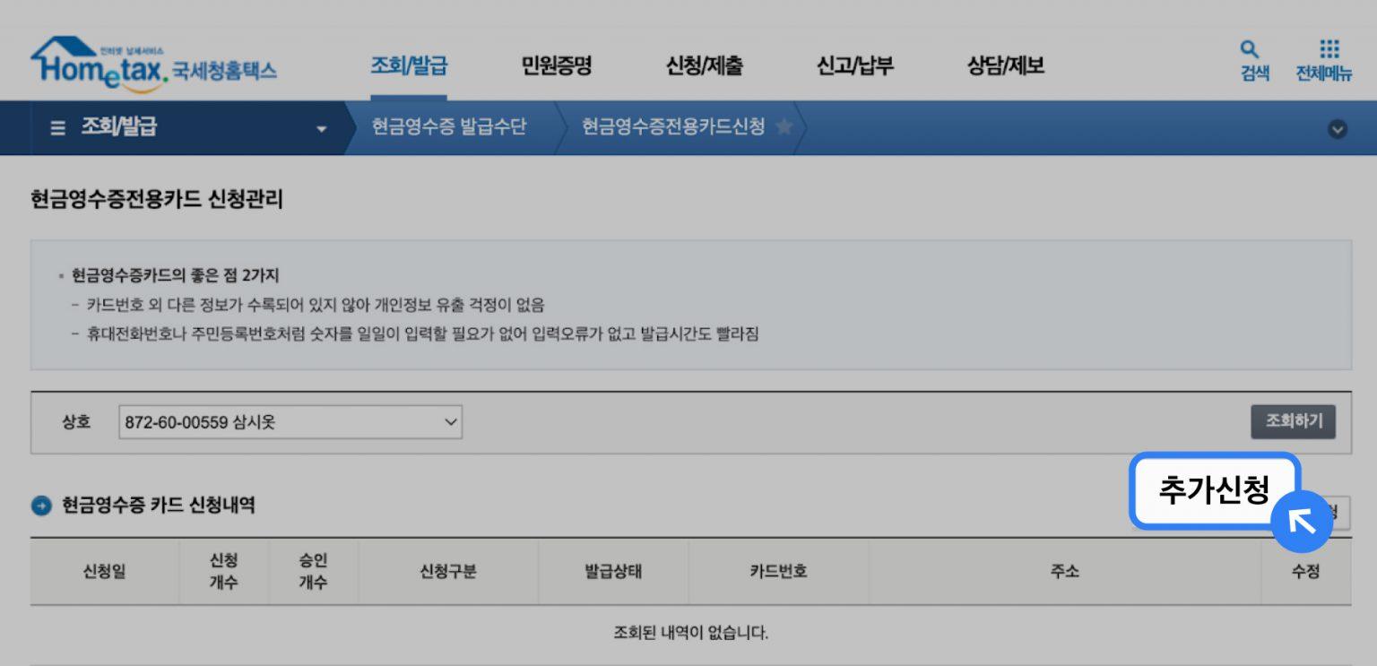The image size is (1377, 666).
Task: Open the 신고/납부 top menu
Action: [854, 65]
